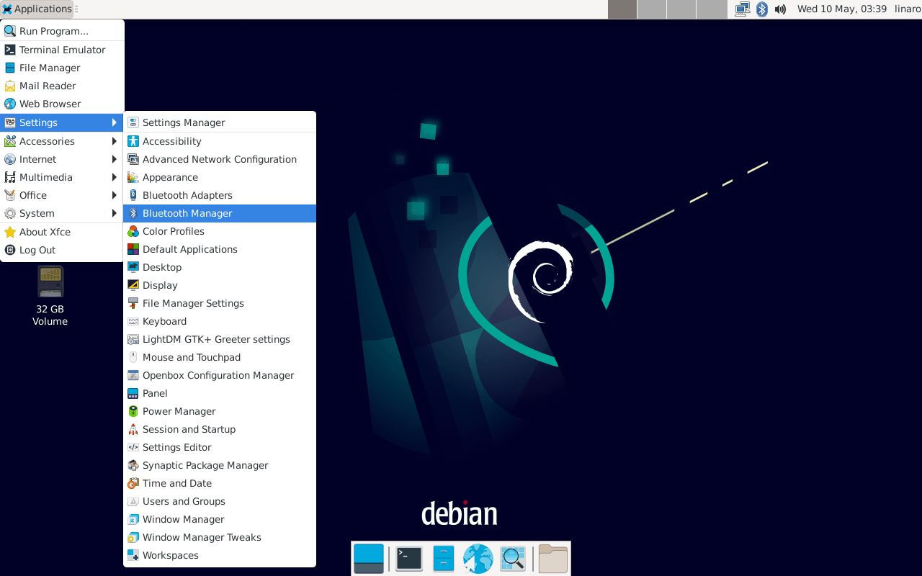922x576 pixels.
Task: Open the network connection tray icon
Action: coord(742,9)
